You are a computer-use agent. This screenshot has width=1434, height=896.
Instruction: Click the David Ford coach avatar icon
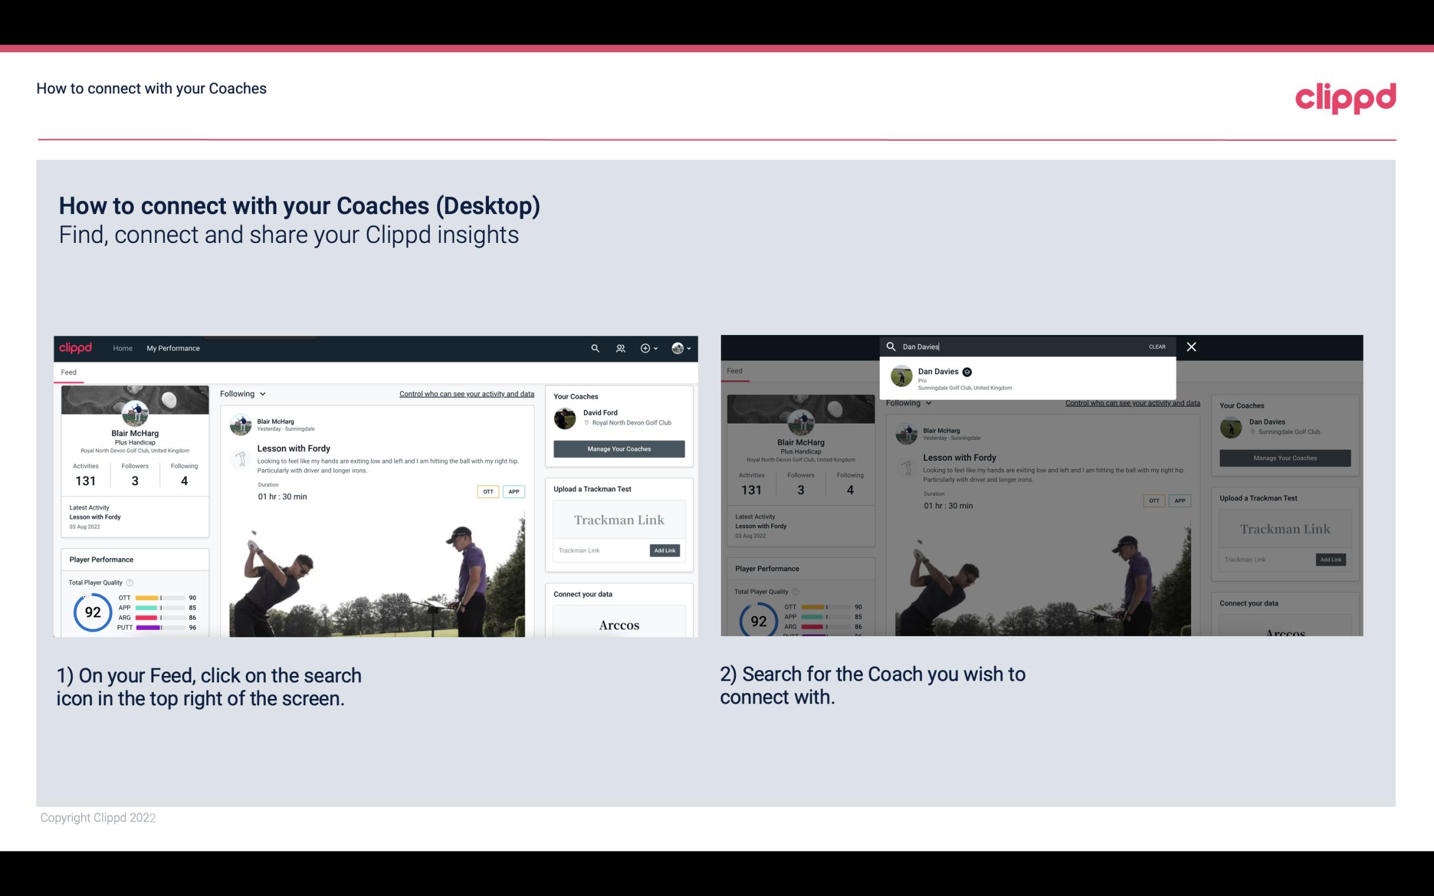[566, 417]
